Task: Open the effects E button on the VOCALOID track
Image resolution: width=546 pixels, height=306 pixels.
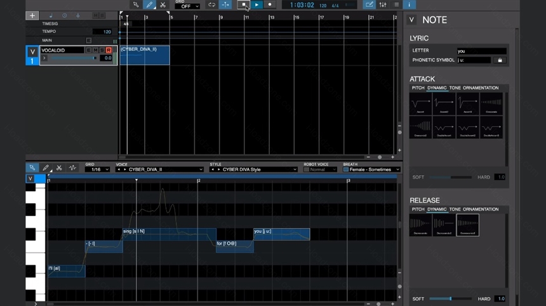Action: click(x=88, y=50)
